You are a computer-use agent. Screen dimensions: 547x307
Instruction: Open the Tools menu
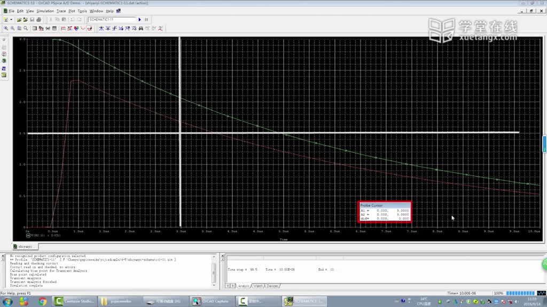pyautogui.click(x=82, y=11)
